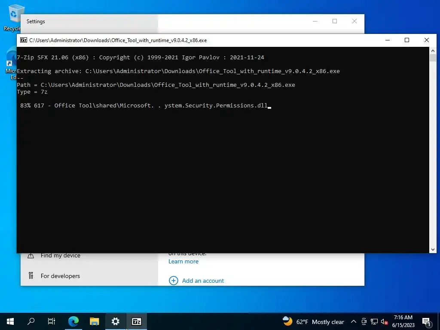
Task: Click the Find my device icon
Action: pyautogui.click(x=31, y=255)
